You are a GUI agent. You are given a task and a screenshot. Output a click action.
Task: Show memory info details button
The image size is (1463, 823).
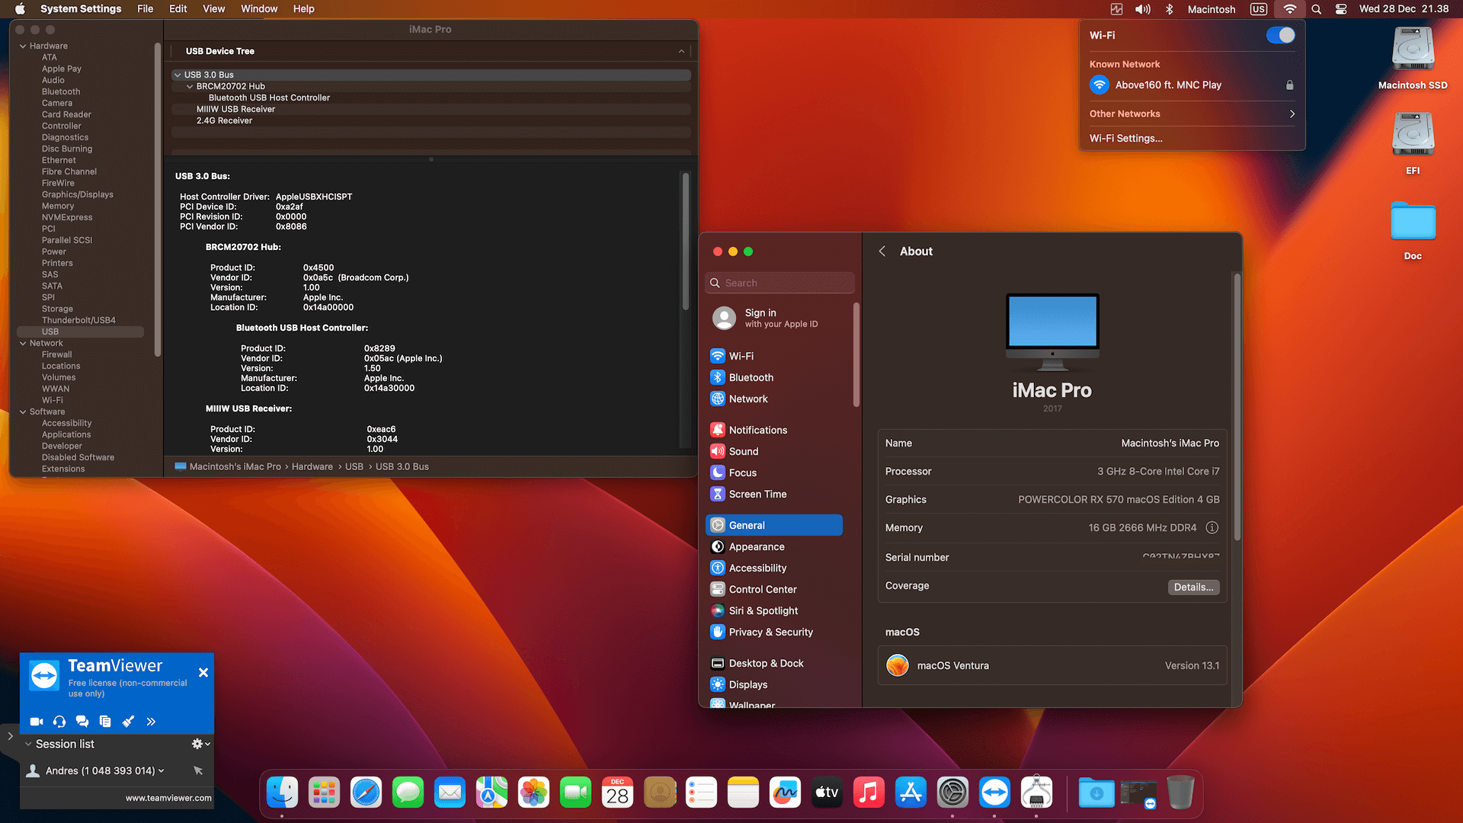(x=1212, y=528)
